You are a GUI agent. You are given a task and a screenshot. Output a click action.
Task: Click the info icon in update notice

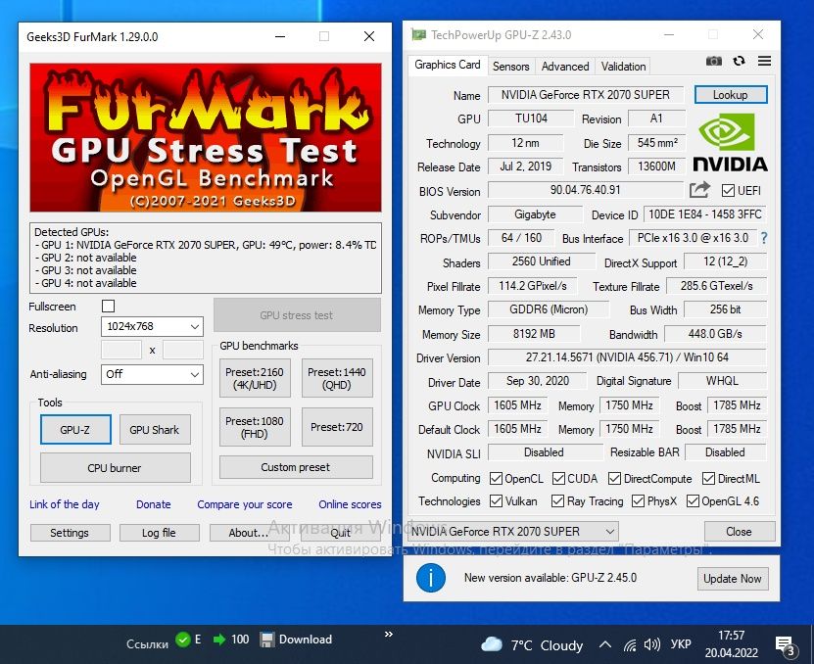430,578
